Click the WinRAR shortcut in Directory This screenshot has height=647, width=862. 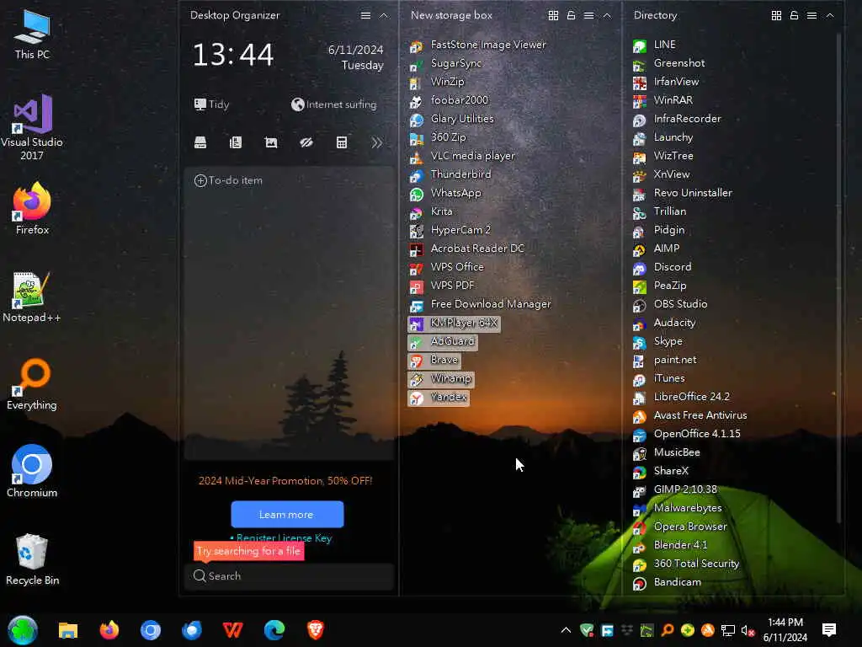coord(662,101)
